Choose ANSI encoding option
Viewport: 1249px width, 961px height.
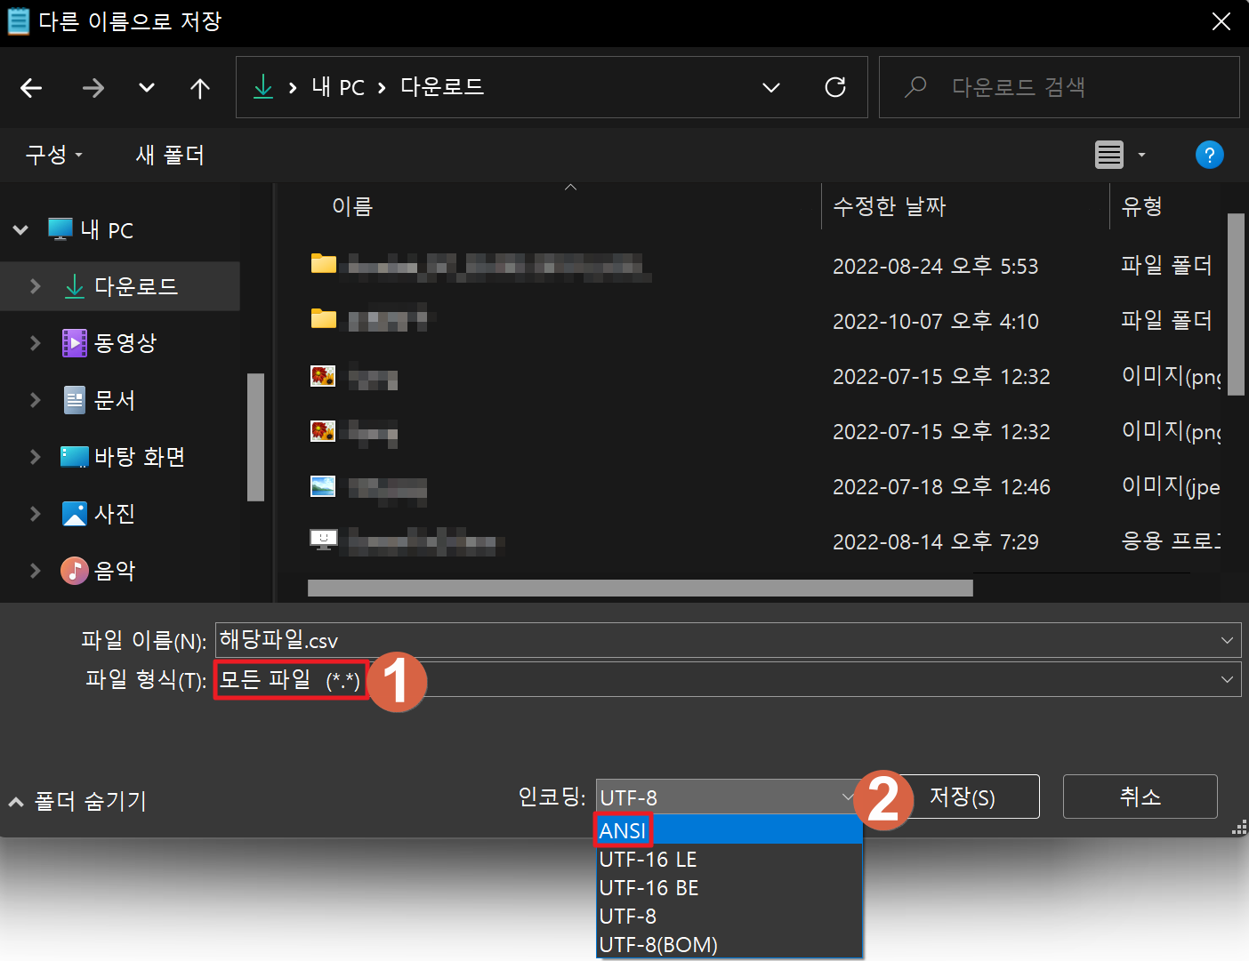pyautogui.click(x=729, y=830)
